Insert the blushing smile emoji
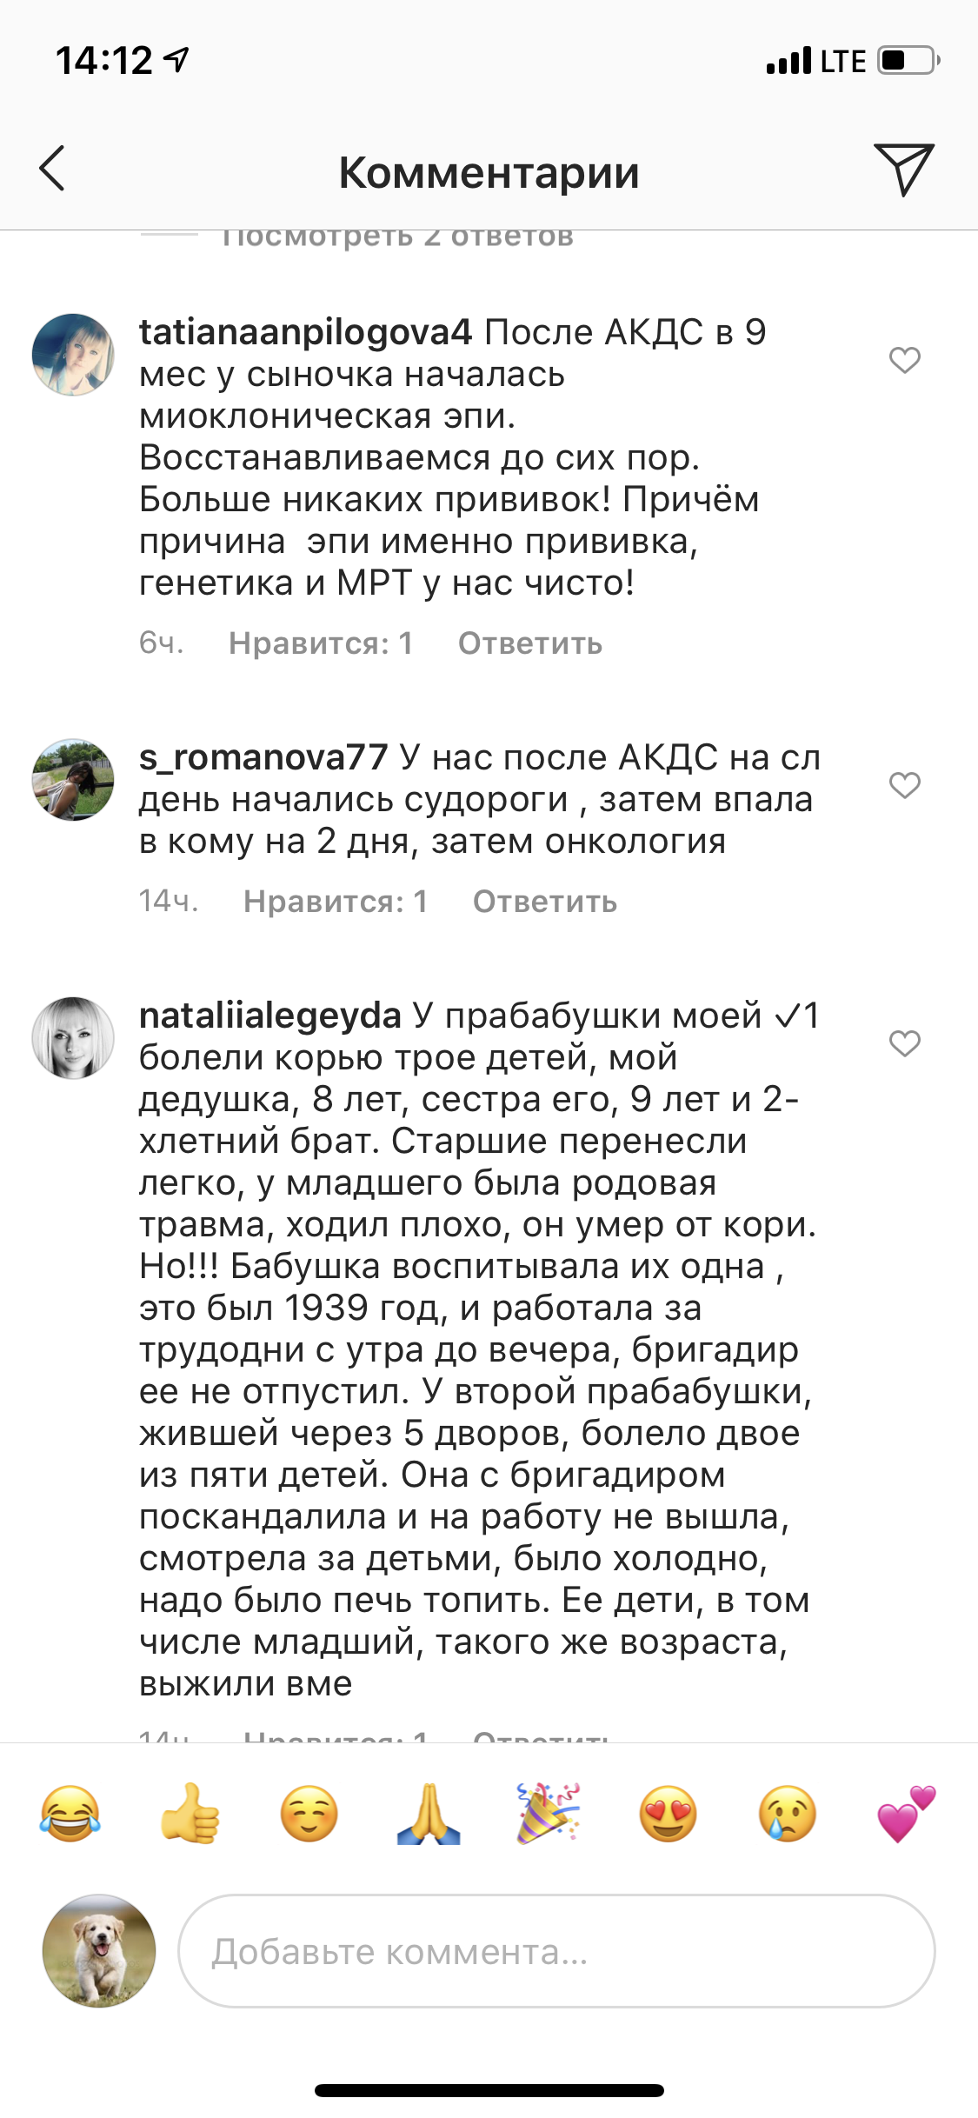The height and width of the screenshot is (2118, 978). pyautogui.click(x=309, y=1815)
